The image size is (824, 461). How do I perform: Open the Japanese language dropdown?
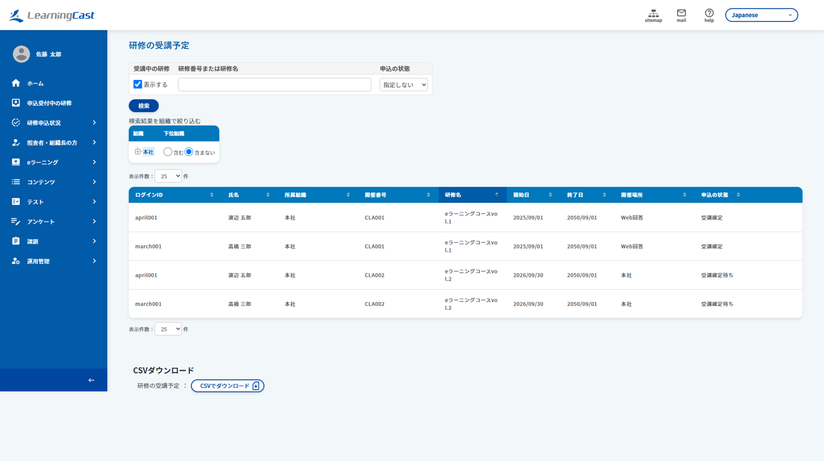[x=762, y=15]
